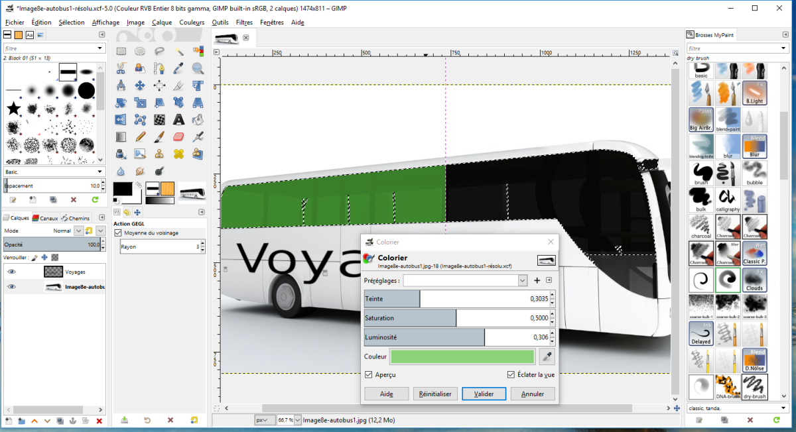Delete the layer with red X icon
Image resolution: width=796 pixels, height=432 pixels.
[99, 421]
